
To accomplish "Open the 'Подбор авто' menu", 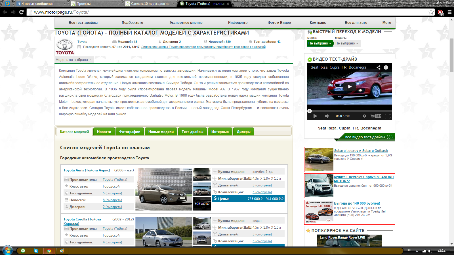I will (x=133, y=23).
